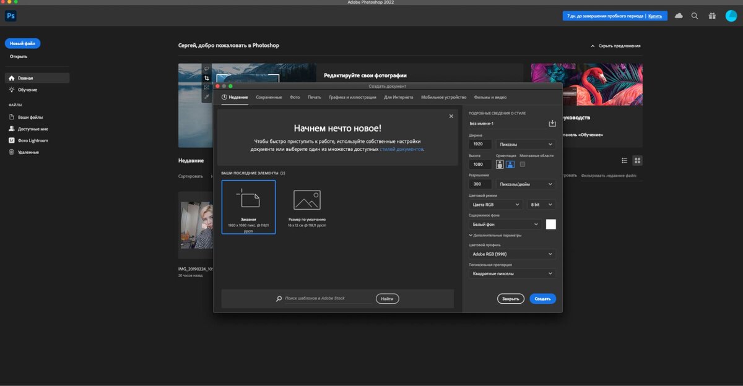Follow the стилей документов link

click(x=401, y=149)
